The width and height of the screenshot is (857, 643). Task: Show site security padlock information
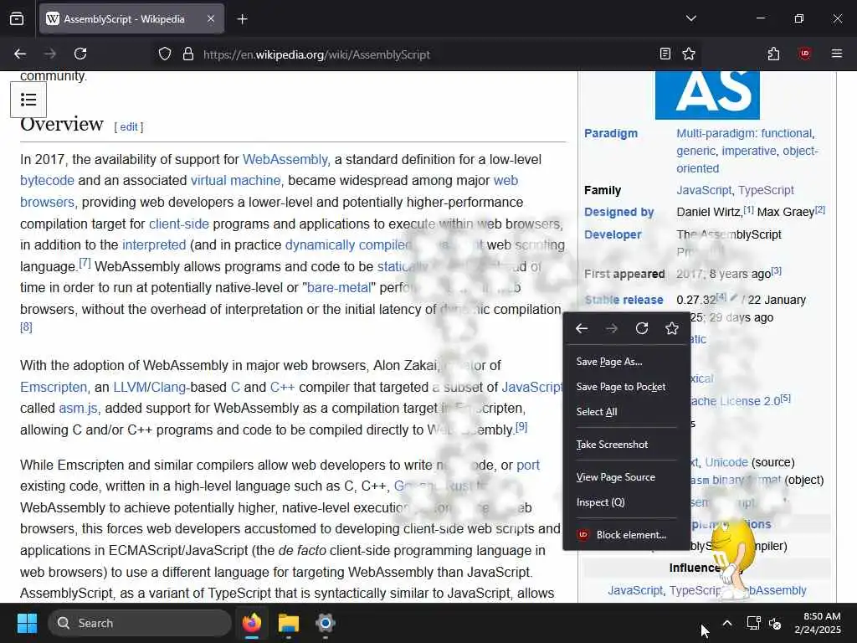pos(188,54)
